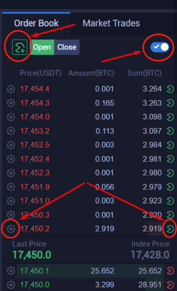177x291 pixels.
Task: Turn off the blue order book toggle switch
Action: click(160, 47)
